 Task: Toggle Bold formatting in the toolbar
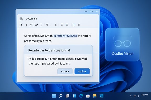[21, 24]
